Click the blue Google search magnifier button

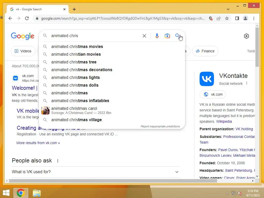click(177, 36)
